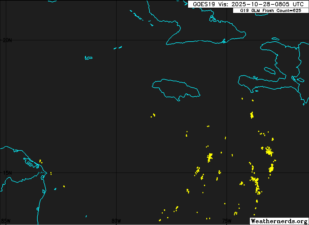Screen dimensions: 309x225
Task: Click the 20N and 80W gridline intersection
Action: pyautogui.click(x=117, y=40)
